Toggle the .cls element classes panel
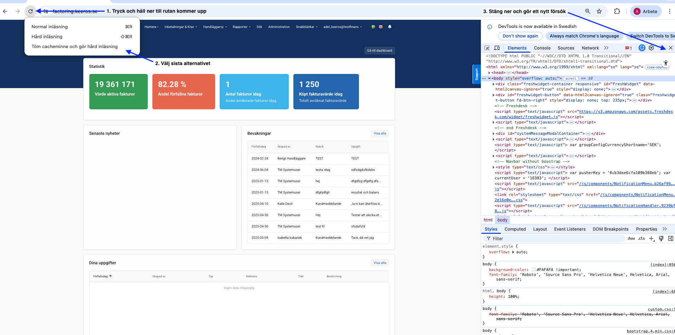Screen dimensions: 675x335 pyautogui.click(x=641, y=238)
